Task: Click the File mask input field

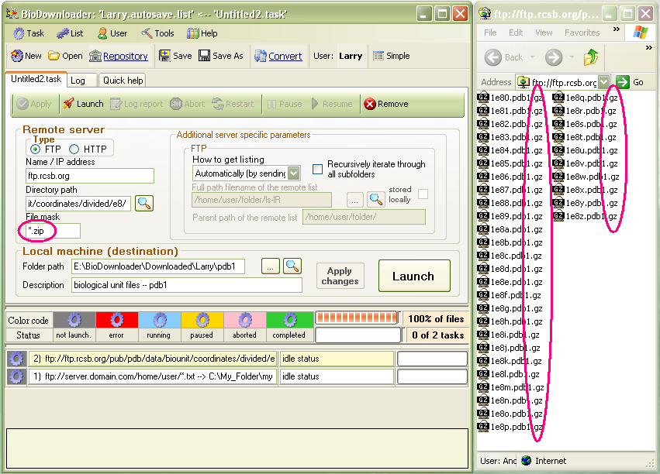Action: coord(53,231)
